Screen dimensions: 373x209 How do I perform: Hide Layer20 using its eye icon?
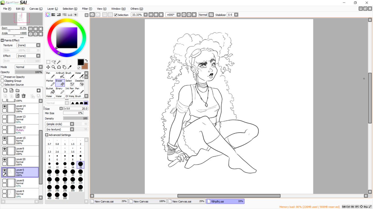[4, 159]
